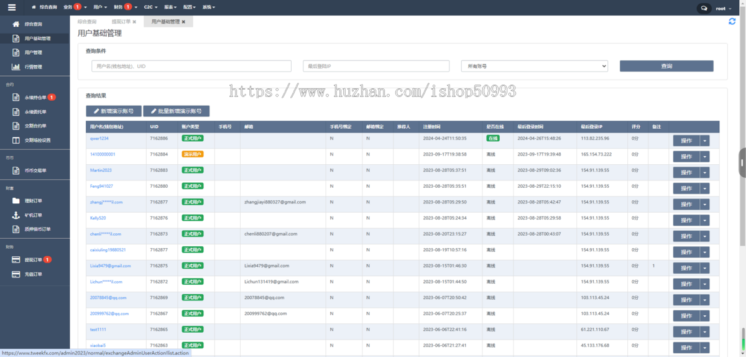Close the 提现订单 tab
746x357 pixels.
[x=134, y=22]
